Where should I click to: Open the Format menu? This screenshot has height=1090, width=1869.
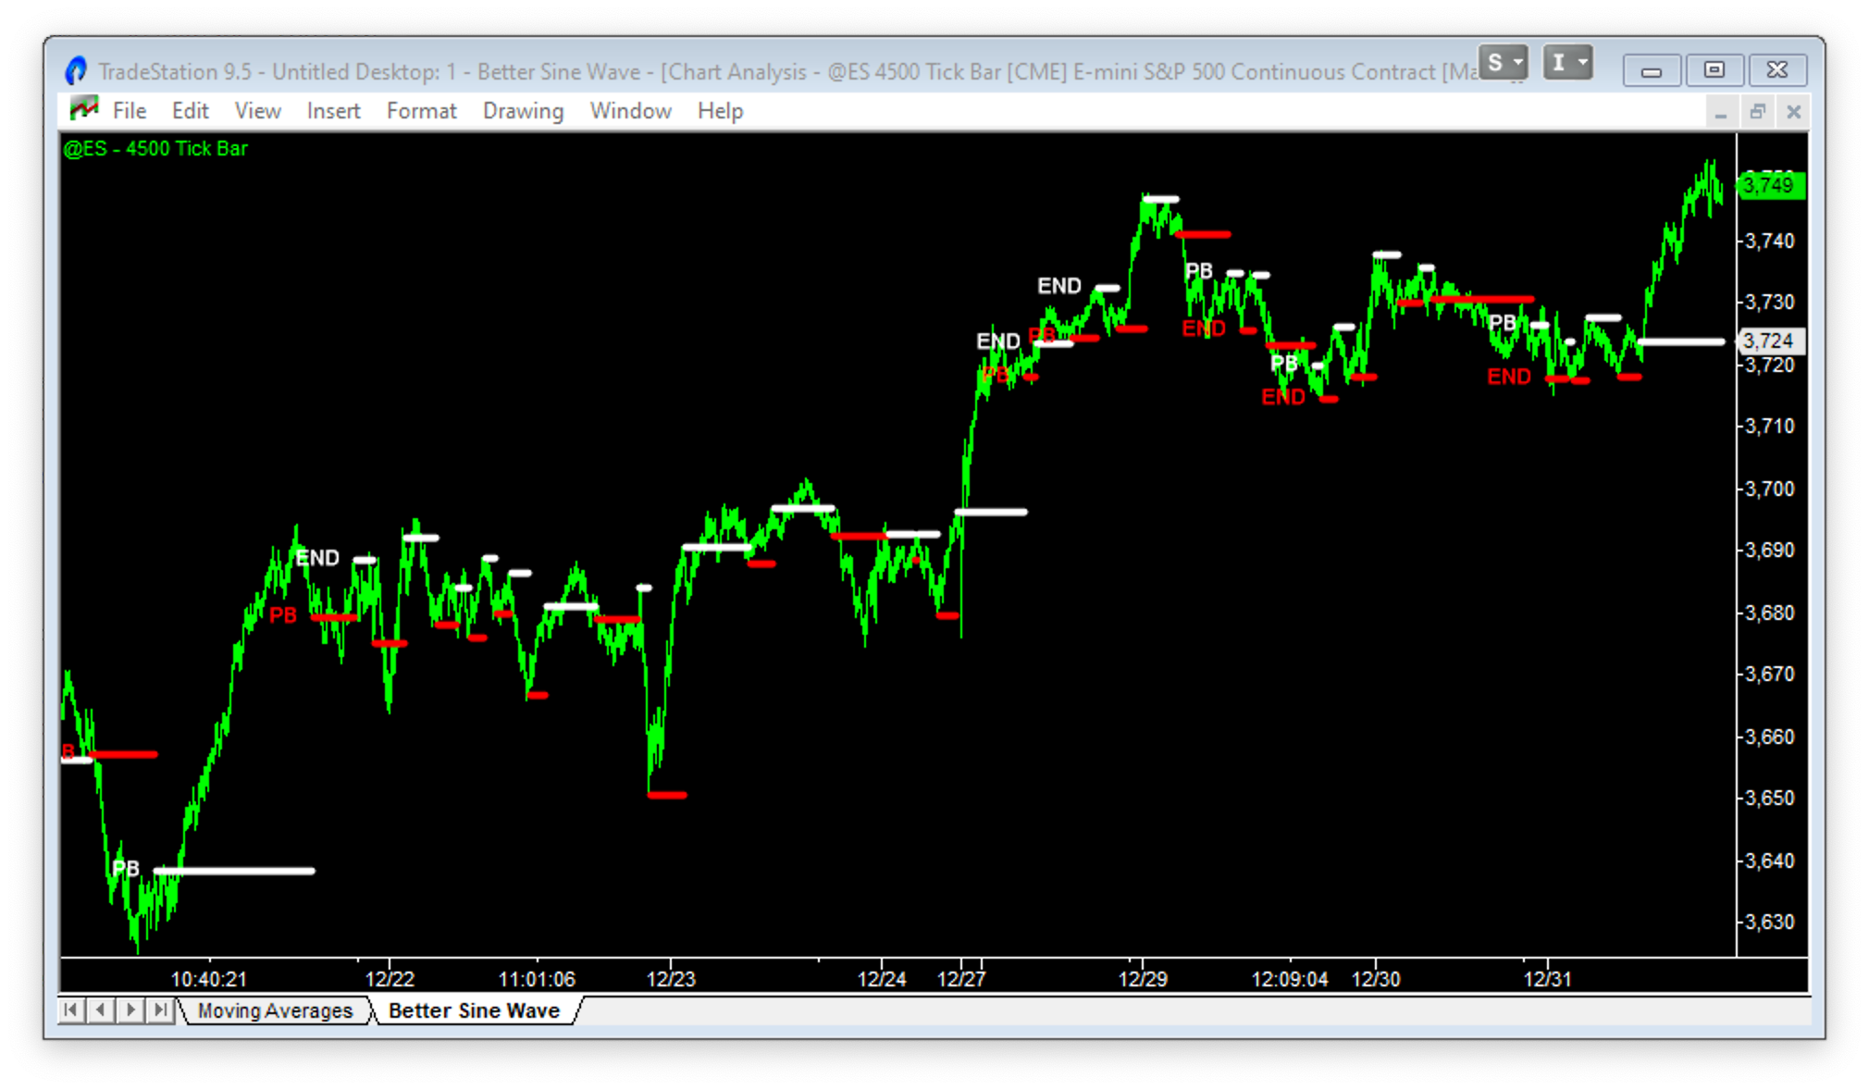click(x=422, y=110)
